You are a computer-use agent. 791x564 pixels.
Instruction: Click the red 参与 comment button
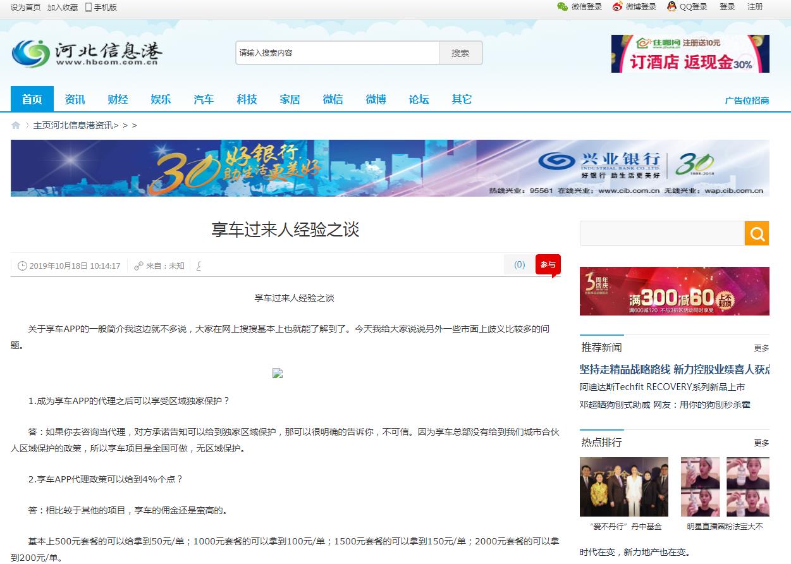(x=548, y=265)
